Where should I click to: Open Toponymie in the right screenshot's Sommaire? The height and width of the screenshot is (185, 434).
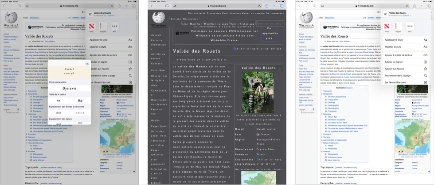tap(327, 91)
